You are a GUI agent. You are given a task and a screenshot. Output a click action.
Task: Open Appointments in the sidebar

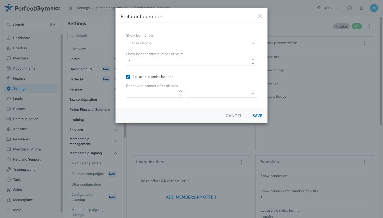point(31,68)
